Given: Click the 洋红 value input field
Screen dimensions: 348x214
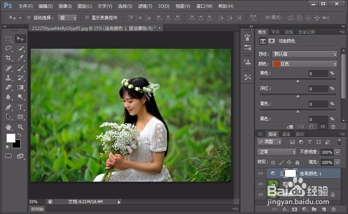Looking at the screenshot, I should click(x=318, y=89).
